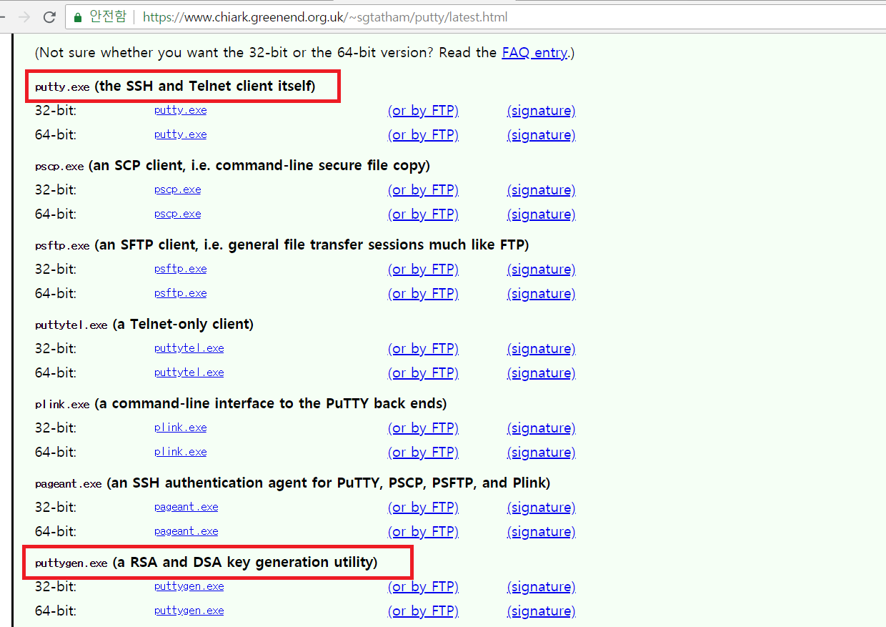
Task: Download 32-bit puttygen.exe
Action: coord(189,586)
